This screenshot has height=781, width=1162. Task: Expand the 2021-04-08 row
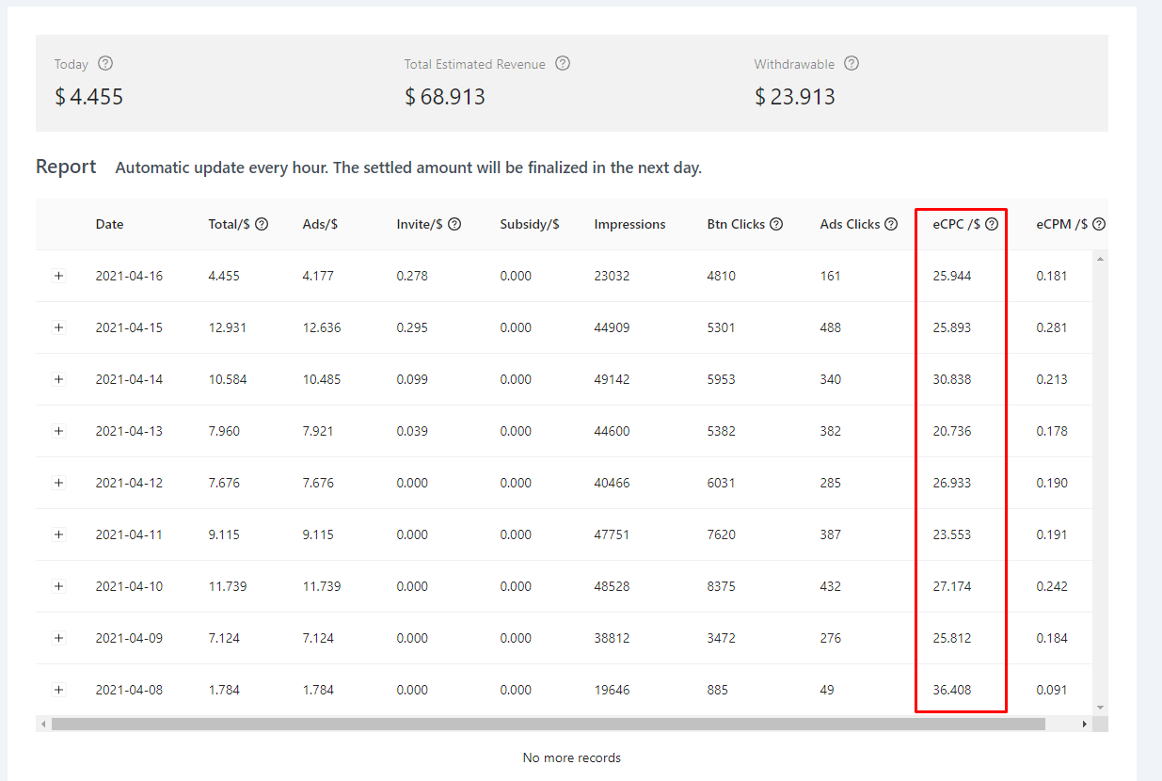[x=58, y=690]
